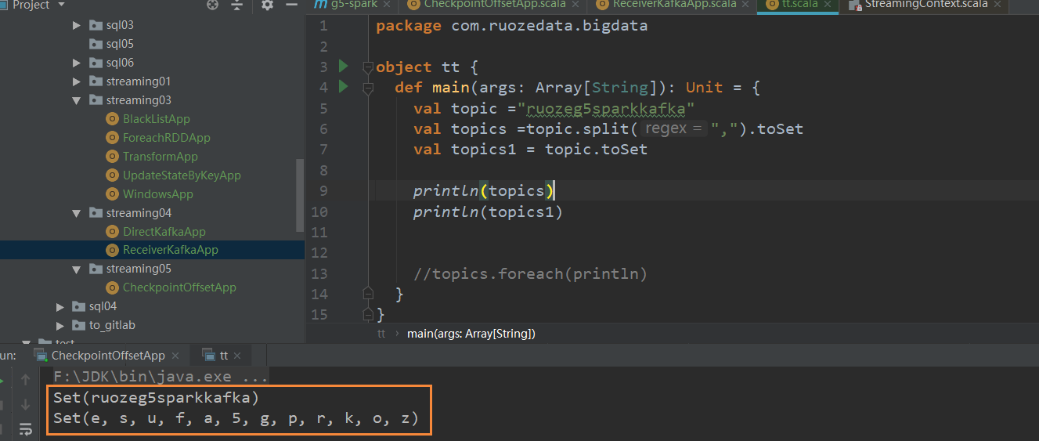The width and height of the screenshot is (1039, 441).
Task: Close the ReceiverKafkaApp.scala editor tab
Action: 745,4
